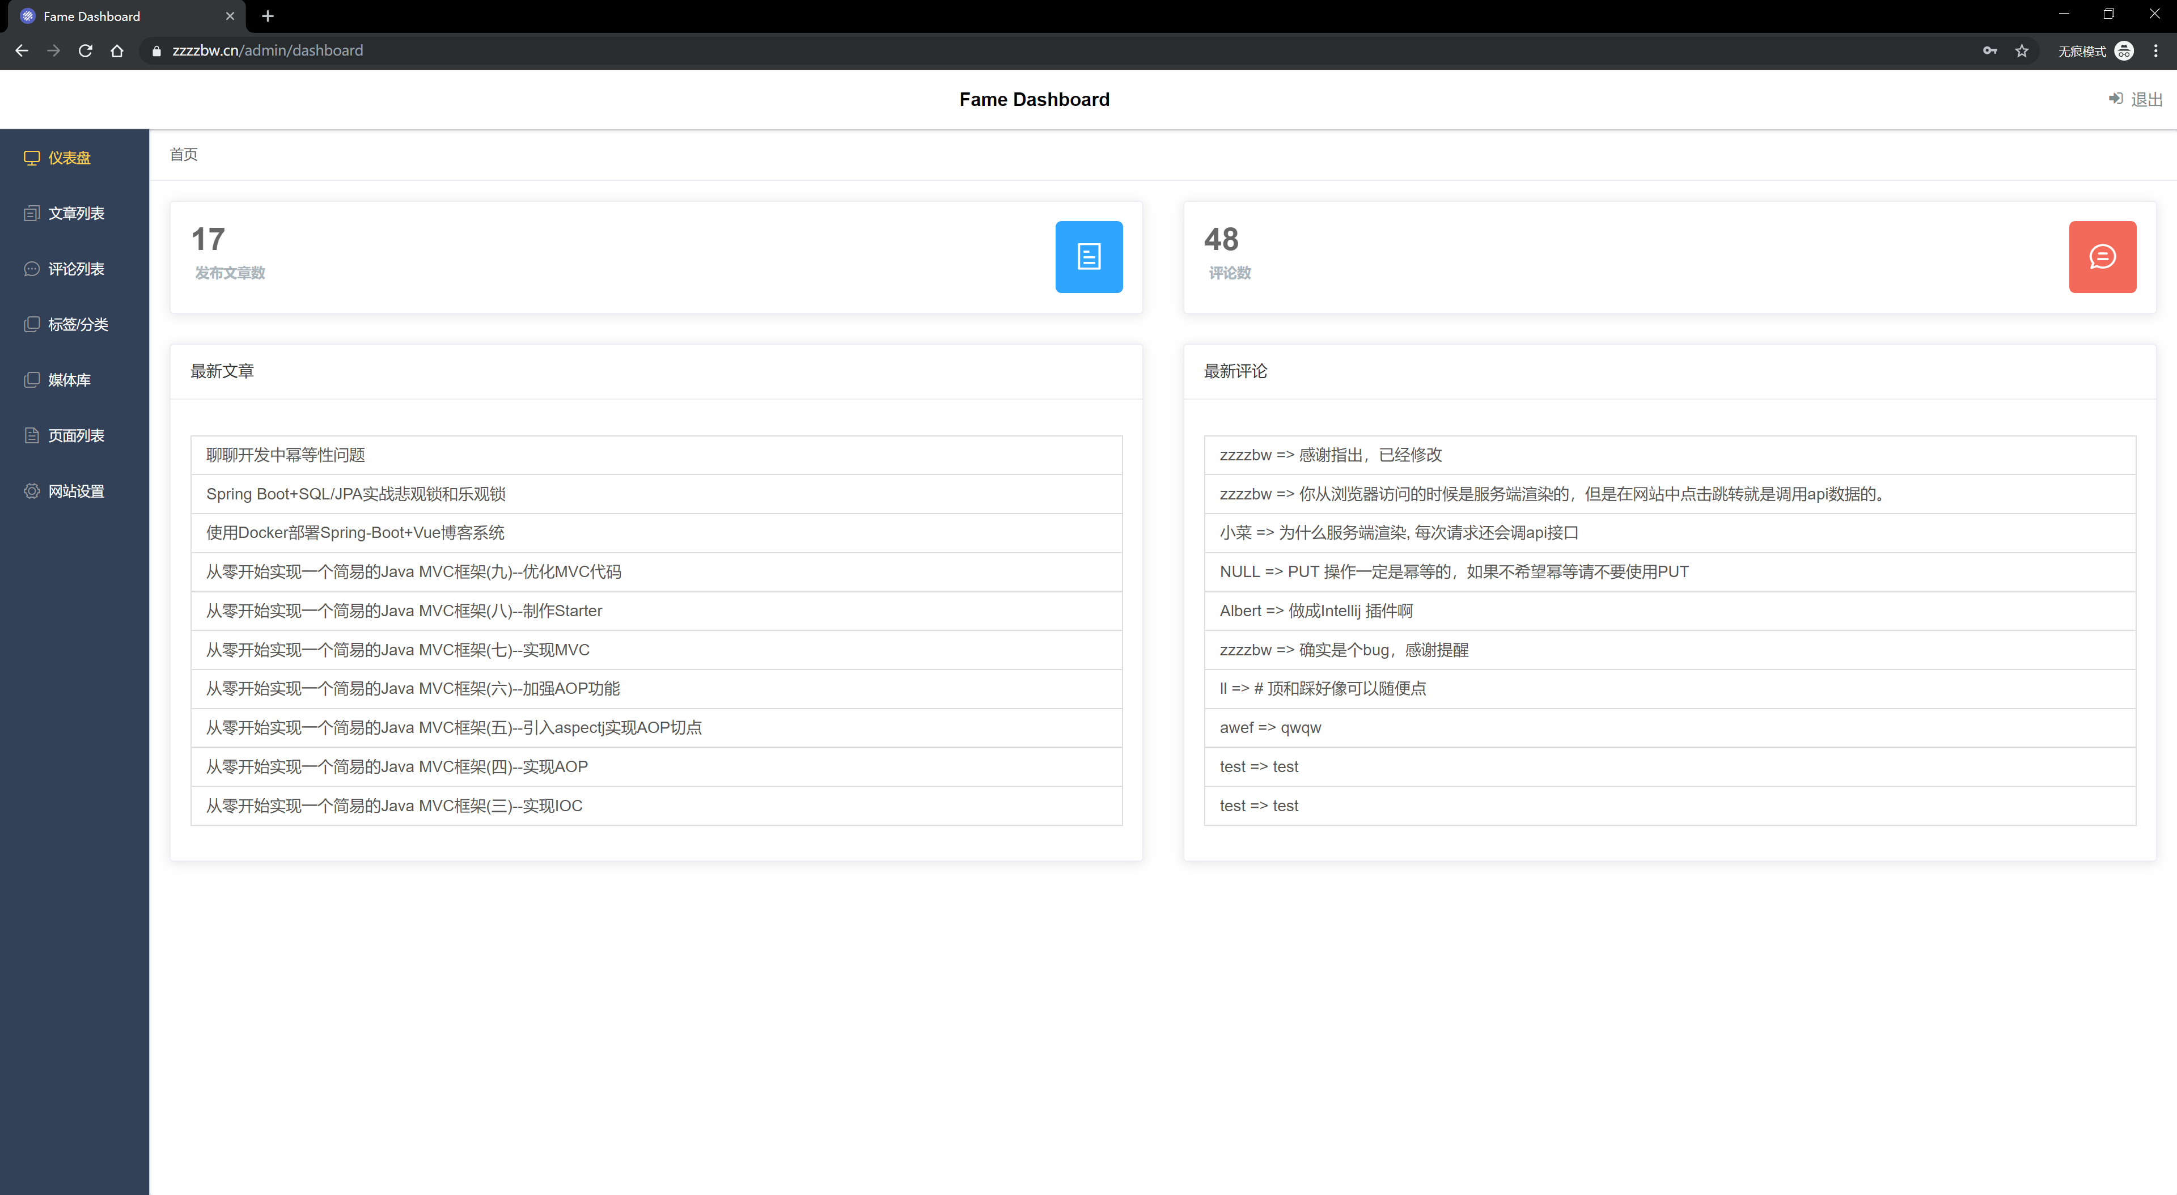Screen dimensions: 2177x1195
Task: Click the 网站设置 gear icon in sidebar
Action: [32, 491]
